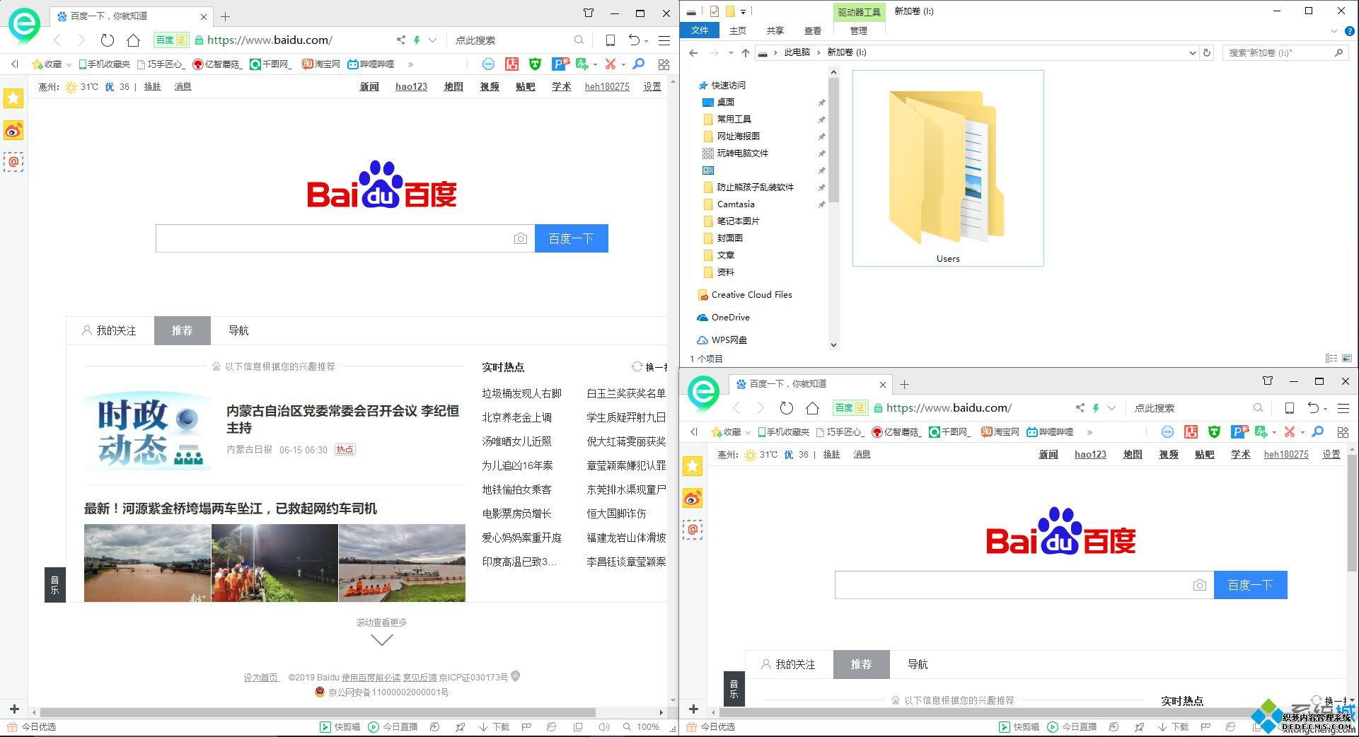
Task: Click the blue ad-block minus icon in left browser
Action: [488, 64]
